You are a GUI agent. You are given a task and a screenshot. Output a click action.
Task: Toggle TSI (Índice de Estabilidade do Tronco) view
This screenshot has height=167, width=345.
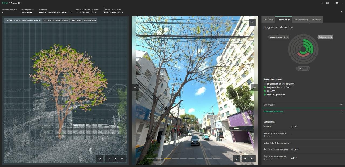tap(23, 20)
